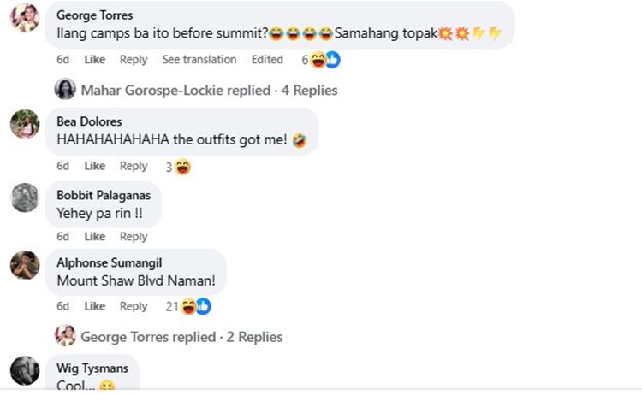Reply to George Torres's comment

tap(134, 60)
